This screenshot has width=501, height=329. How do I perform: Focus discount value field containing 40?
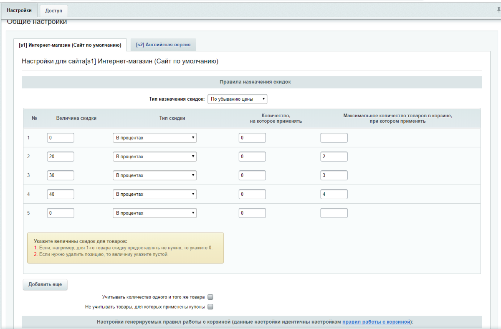click(61, 194)
